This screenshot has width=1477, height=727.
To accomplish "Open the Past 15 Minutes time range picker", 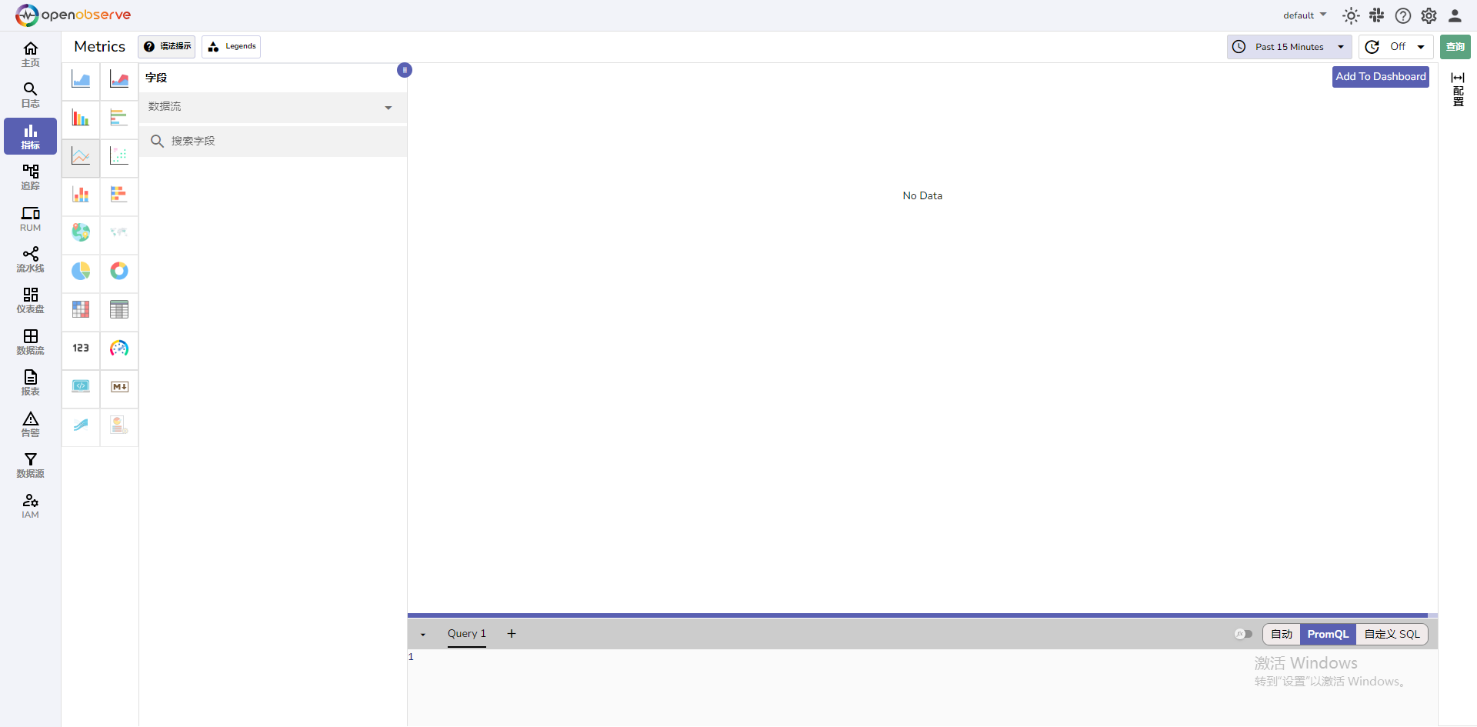I will 1289,46.
